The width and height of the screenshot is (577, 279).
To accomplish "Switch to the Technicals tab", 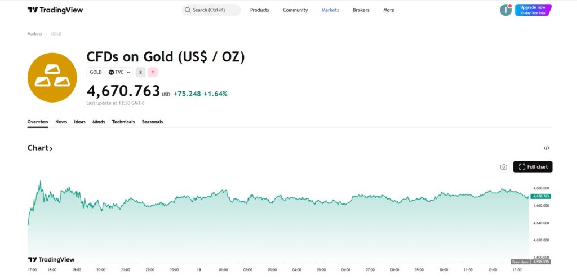I will (123, 122).
